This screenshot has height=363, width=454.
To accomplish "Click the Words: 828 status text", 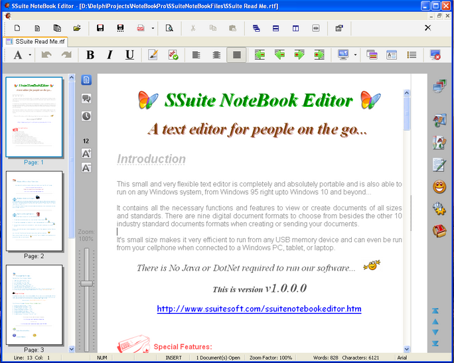I will click(x=325, y=358).
